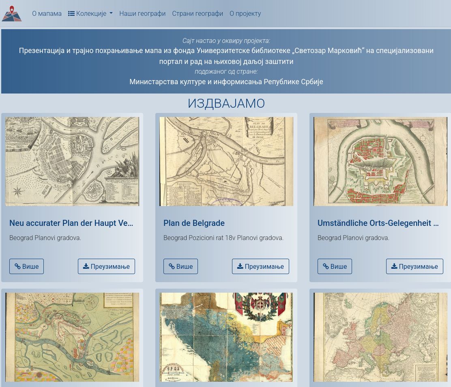This screenshot has width=451, height=387.
Task: Open the Europe map thumbnail
Action: [x=380, y=337]
